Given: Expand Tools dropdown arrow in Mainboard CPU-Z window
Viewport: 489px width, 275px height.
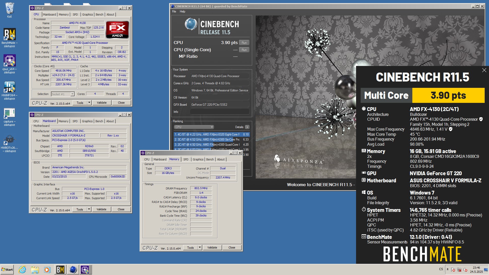Looking at the screenshot, I should (89, 209).
